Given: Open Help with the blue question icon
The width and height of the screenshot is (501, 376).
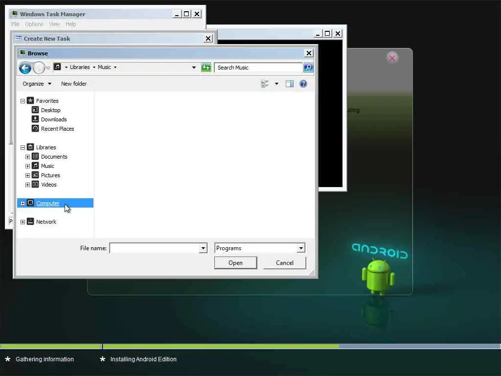Looking at the screenshot, I should pyautogui.click(x=303, y=84).
